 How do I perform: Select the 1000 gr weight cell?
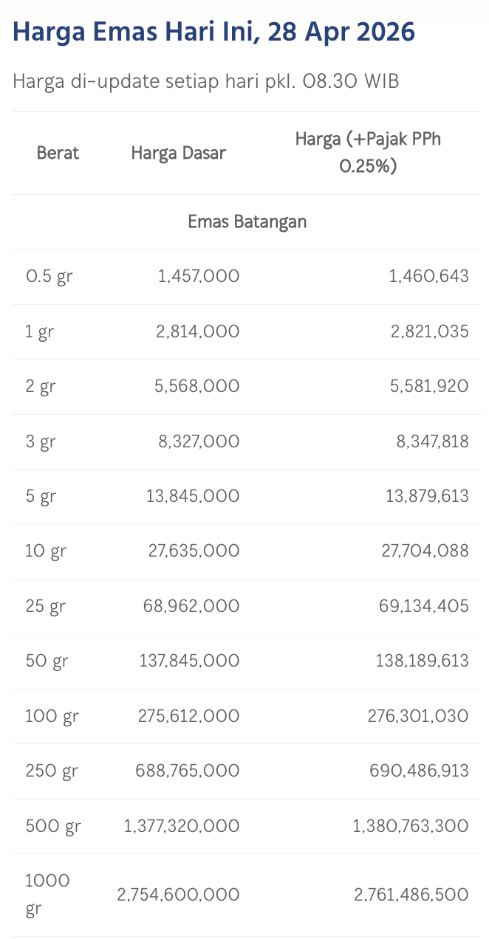coord(47,895)
